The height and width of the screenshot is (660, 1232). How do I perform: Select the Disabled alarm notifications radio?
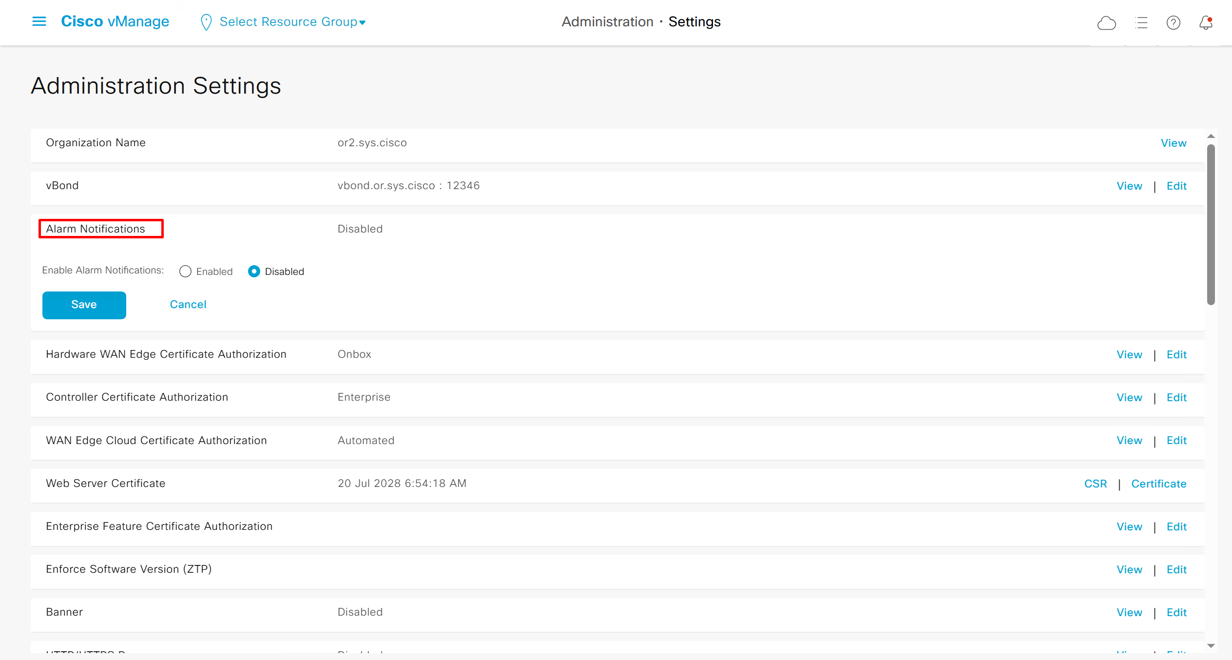(254, 272)
